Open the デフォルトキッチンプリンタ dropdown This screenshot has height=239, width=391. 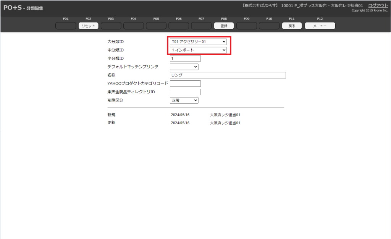[184, 67]
